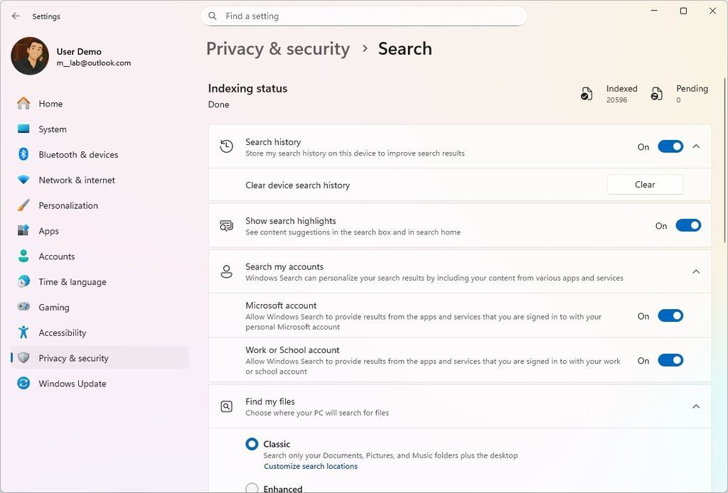
Task: Collapse the Search history section
Action: click(696, 146)
